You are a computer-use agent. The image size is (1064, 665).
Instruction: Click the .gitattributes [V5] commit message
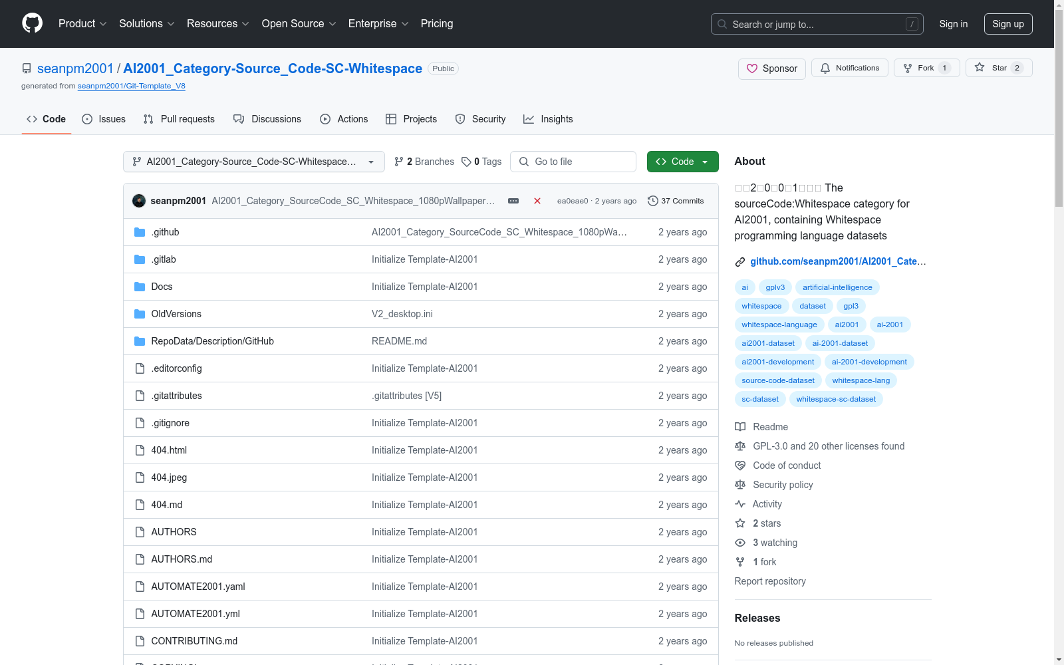406,396
